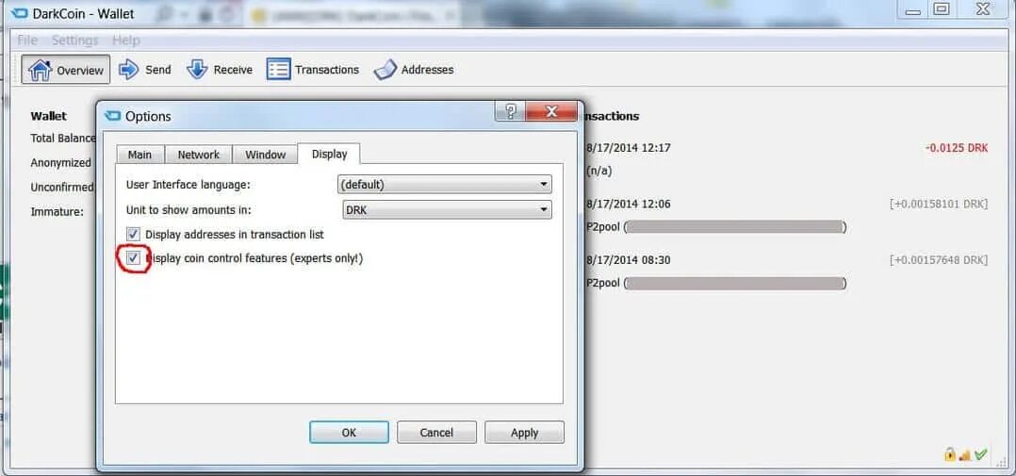
Task: Click the 8/17/2014 12:17 transaction entry
Action: click(628, 148)
